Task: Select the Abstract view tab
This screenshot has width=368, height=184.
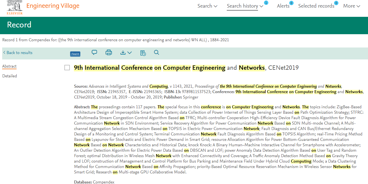Action: tap(10, 66)
